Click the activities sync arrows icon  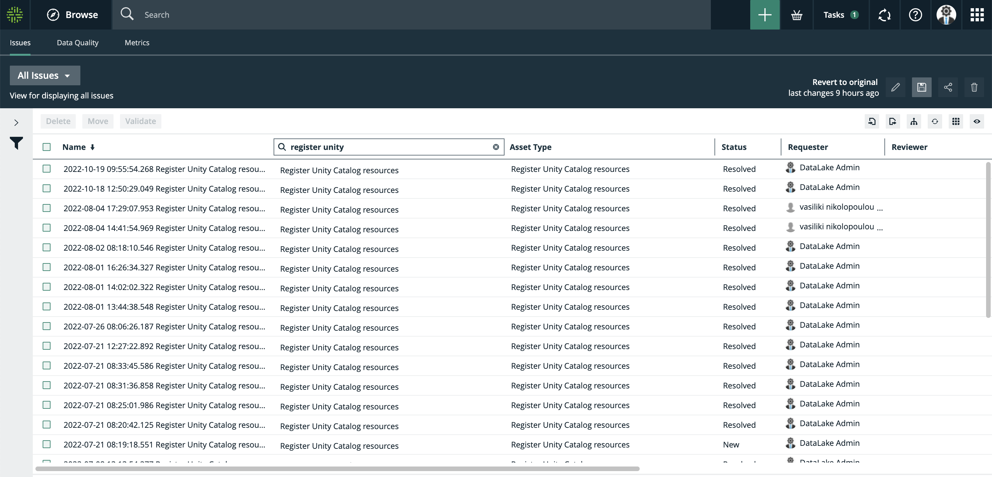pos(884,15)
